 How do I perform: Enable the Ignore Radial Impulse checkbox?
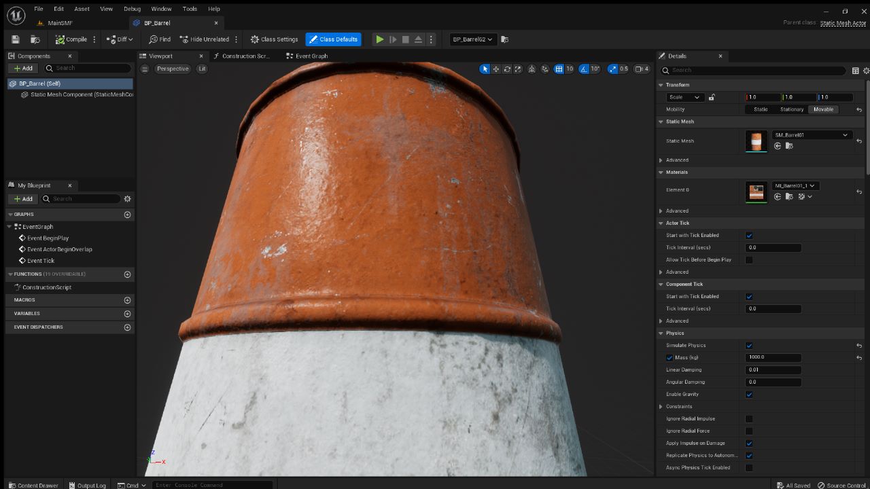point(749,419)
